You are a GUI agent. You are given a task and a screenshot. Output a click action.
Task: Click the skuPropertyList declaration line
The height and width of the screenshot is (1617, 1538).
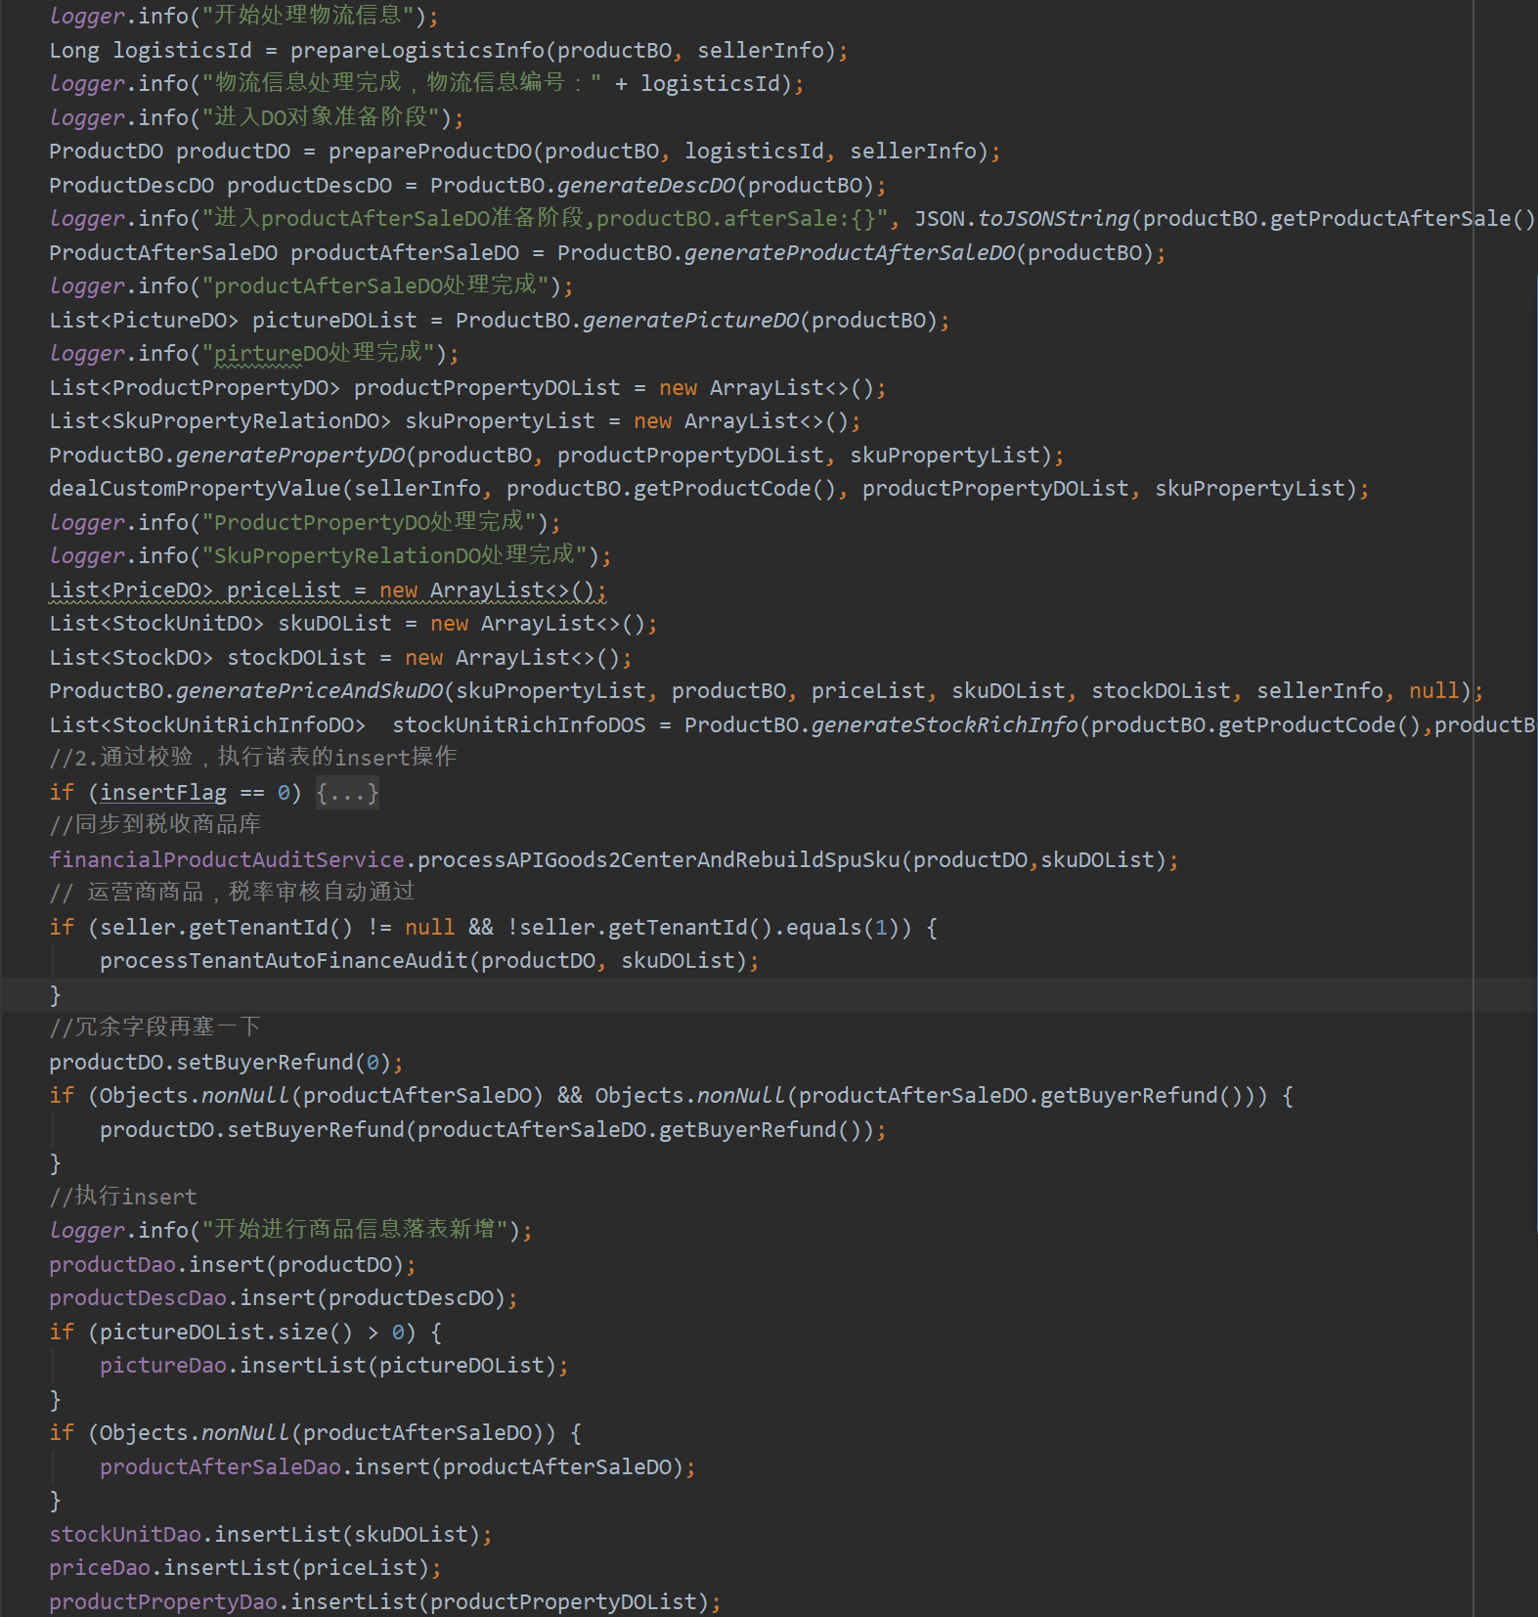click(x=455, y=421)
